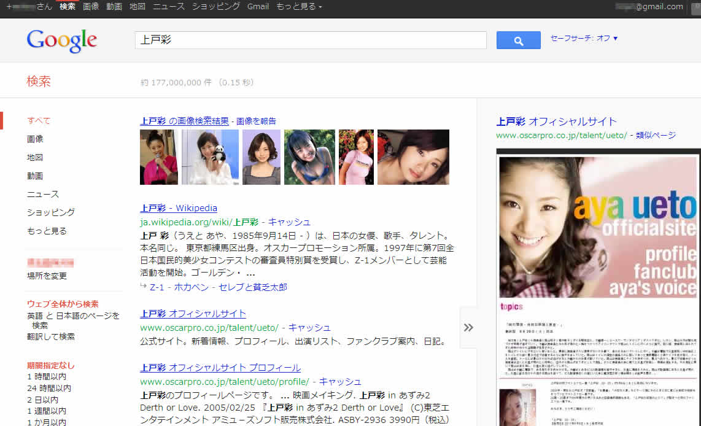
Task: Expand もっと見る menu in top bar
Action: (x=299, y=7)
